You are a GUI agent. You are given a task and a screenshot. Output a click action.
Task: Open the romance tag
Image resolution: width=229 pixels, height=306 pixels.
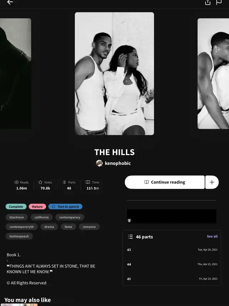point(89,227)
